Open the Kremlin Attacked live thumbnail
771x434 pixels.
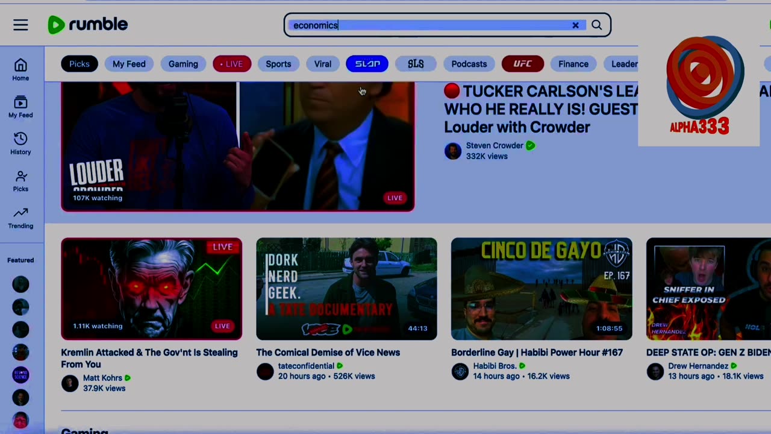click(151, 289)
